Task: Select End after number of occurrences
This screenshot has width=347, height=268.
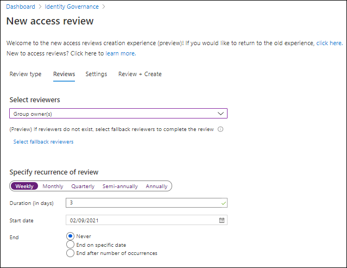Action: 70,253
